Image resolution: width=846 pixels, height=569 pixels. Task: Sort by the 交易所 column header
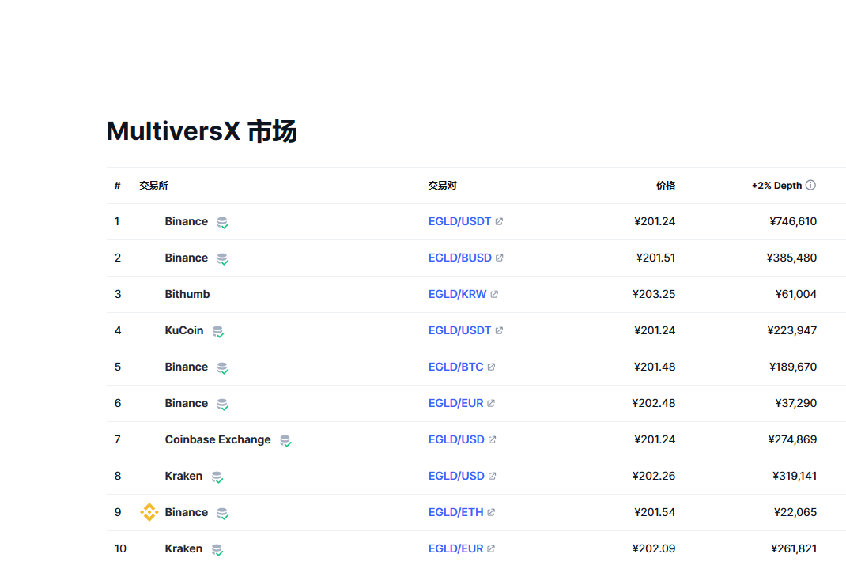[153, 186]
